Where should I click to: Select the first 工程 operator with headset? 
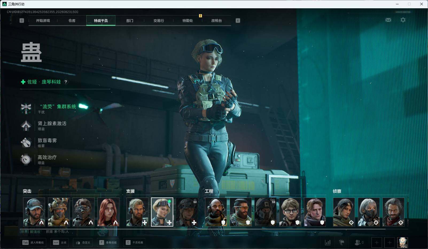point(216,212)
